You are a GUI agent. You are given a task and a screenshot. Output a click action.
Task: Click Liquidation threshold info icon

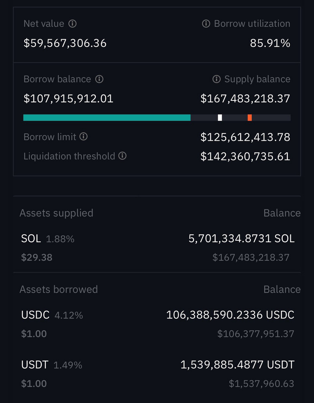click(x=122, y=156)
